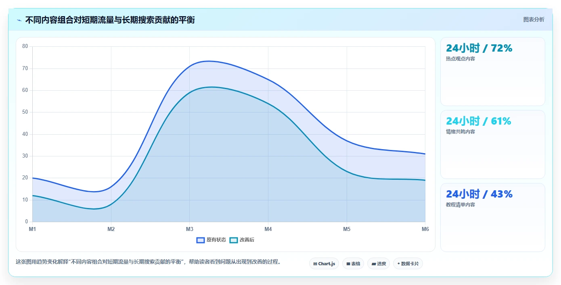Click the M1 x-axis label
The width and height of the screenshot is (561, 285).
tap(32, 229)
